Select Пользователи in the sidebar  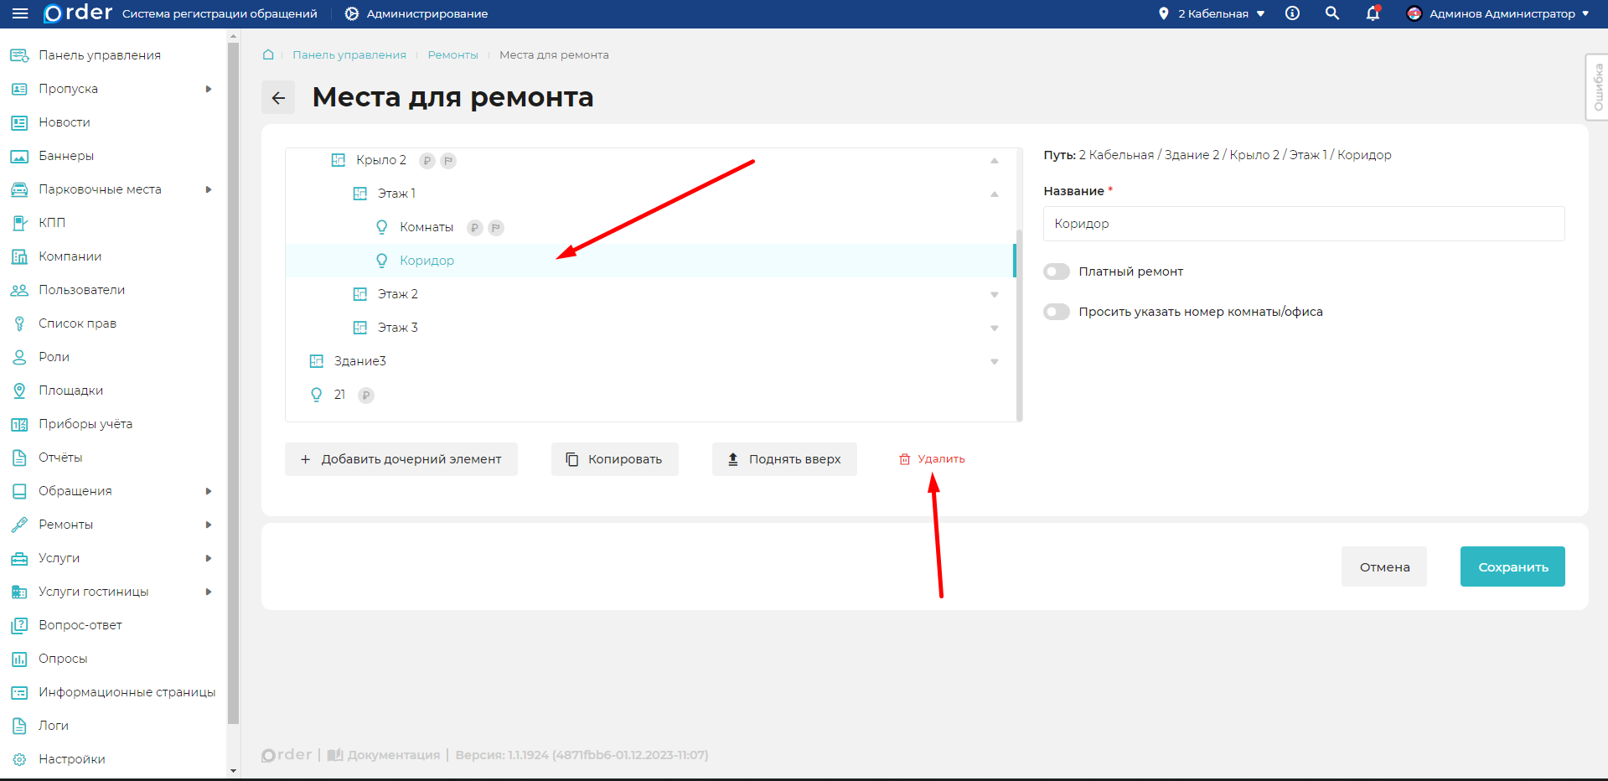[x=81, y=290]
